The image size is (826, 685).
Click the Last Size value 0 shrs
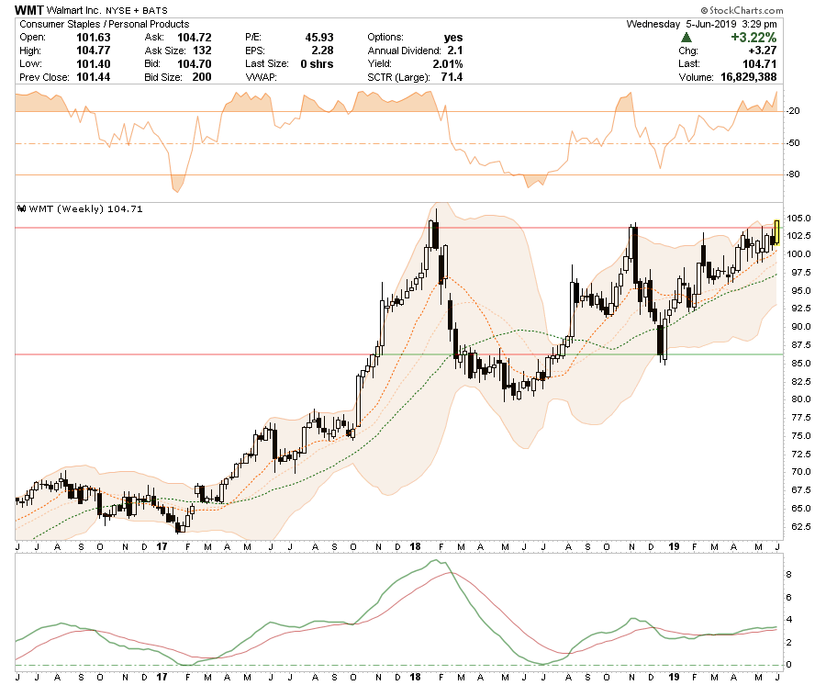(318, 63)
